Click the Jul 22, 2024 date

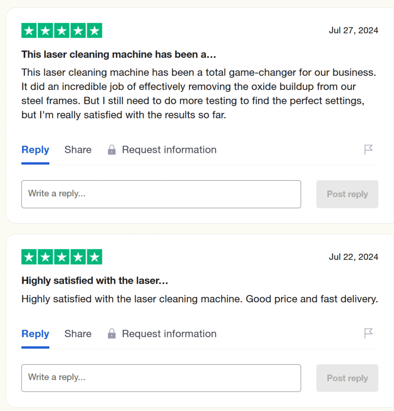point(353,257)
